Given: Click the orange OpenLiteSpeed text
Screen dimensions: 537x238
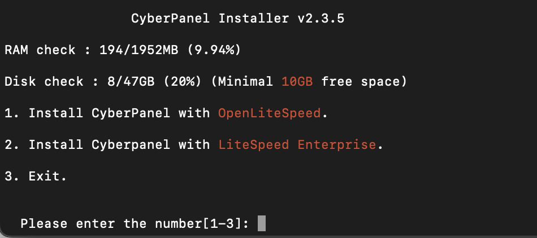Looking at the screenshot, I should click(270, 113).
